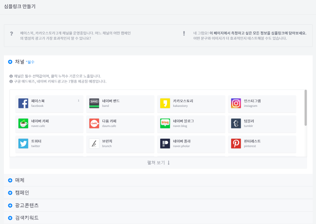
Task: Click the 핀터레스트 label
Action: pos(252,141)
